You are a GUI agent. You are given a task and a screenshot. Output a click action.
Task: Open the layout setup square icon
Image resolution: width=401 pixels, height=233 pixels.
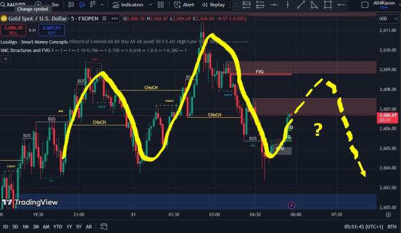pos(364,4)
